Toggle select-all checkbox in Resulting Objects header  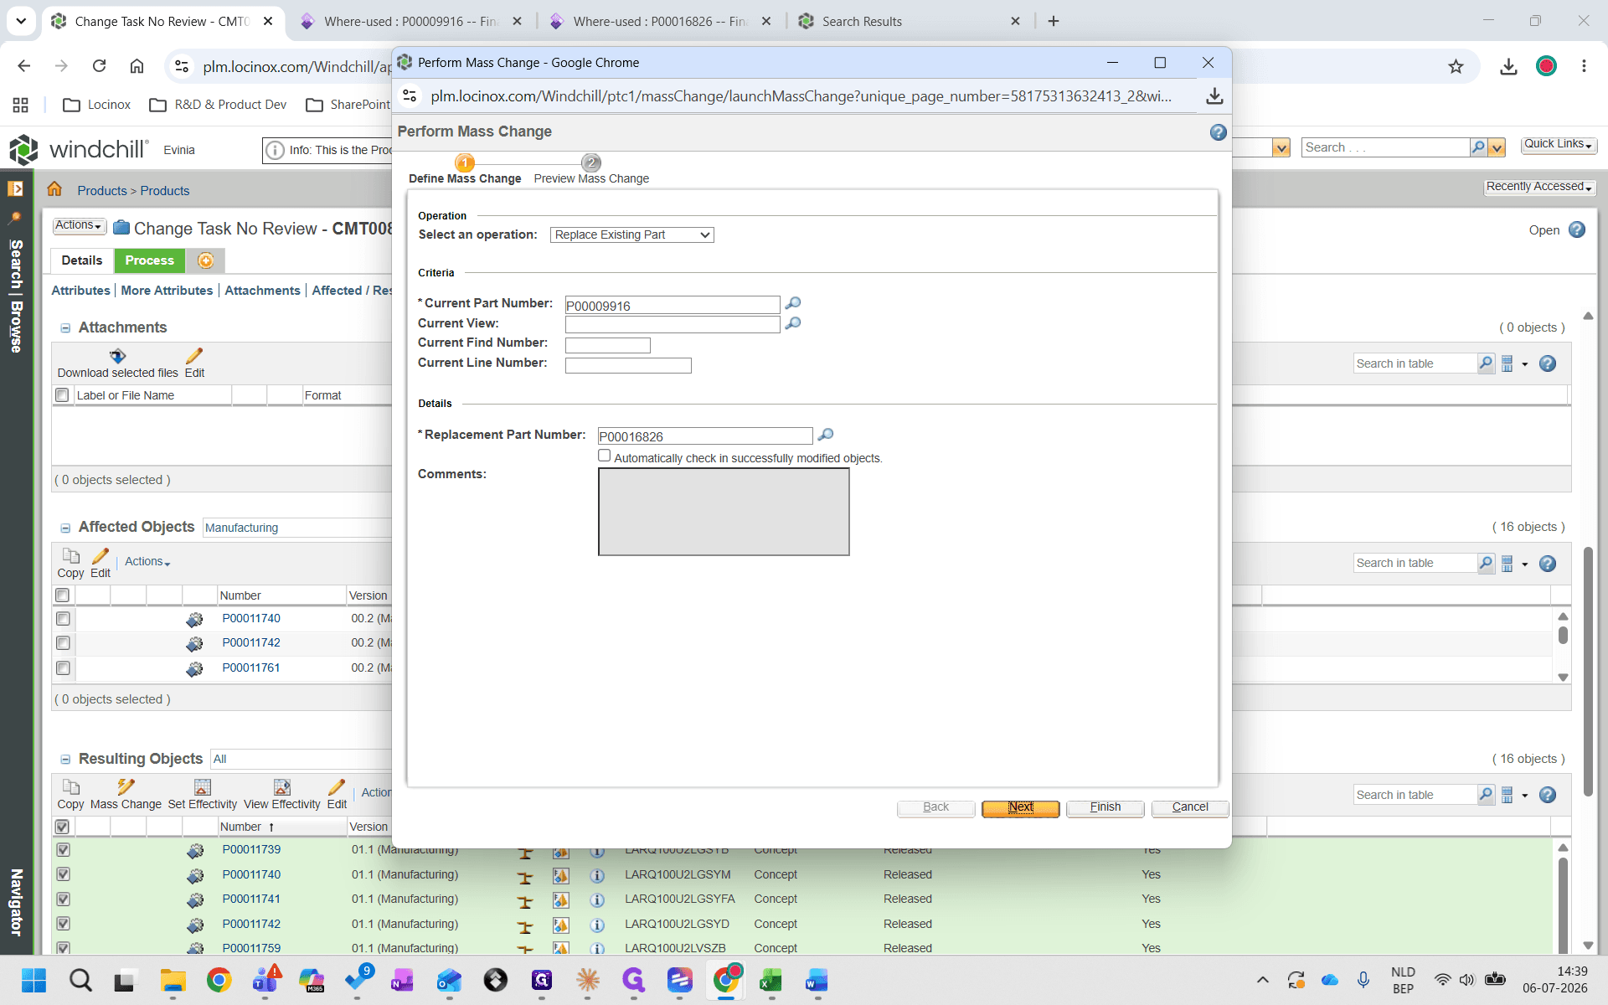pyautogui.click(x=62, y=827)
